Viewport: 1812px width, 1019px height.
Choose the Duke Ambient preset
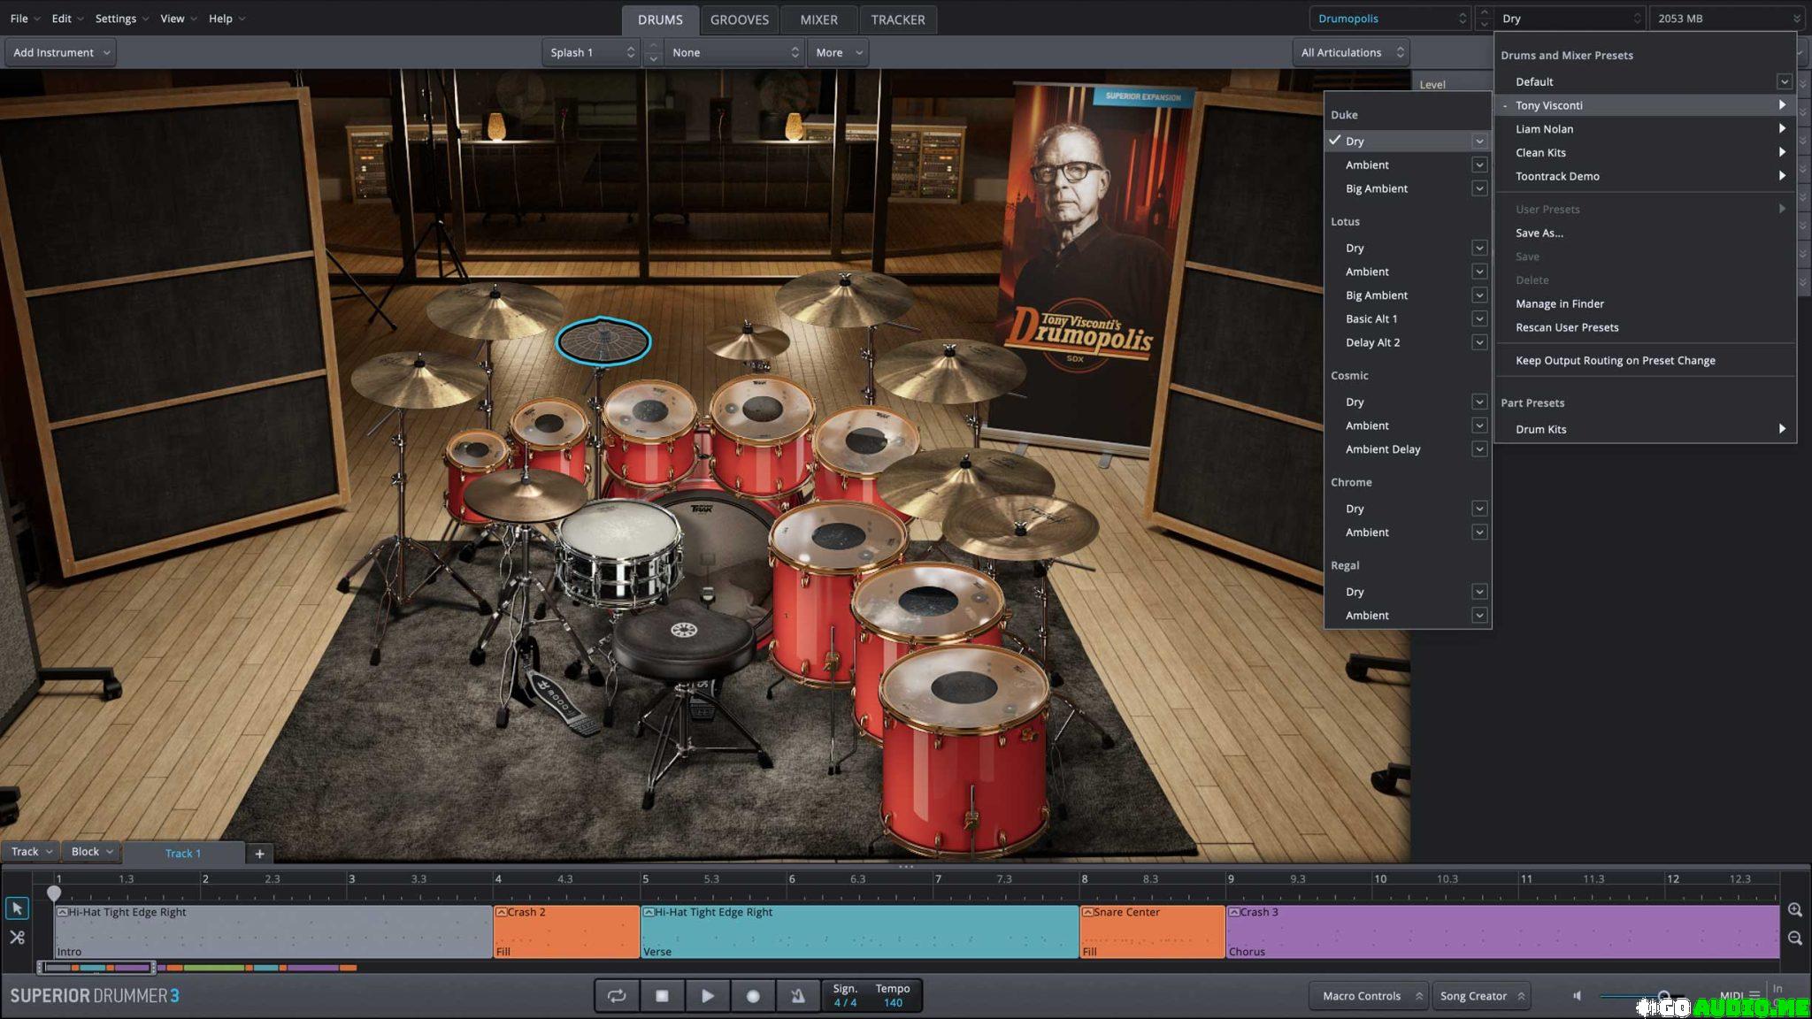pyautogui.click(x=1367, y=165)
